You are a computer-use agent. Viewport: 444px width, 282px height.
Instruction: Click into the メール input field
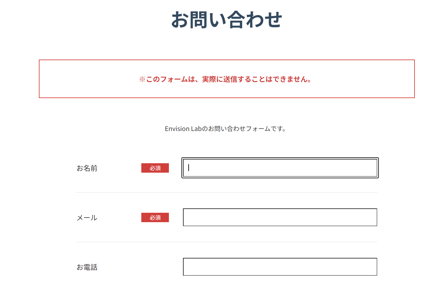tap(280, 217)
